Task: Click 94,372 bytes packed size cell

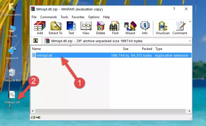Action: [141, 56]
